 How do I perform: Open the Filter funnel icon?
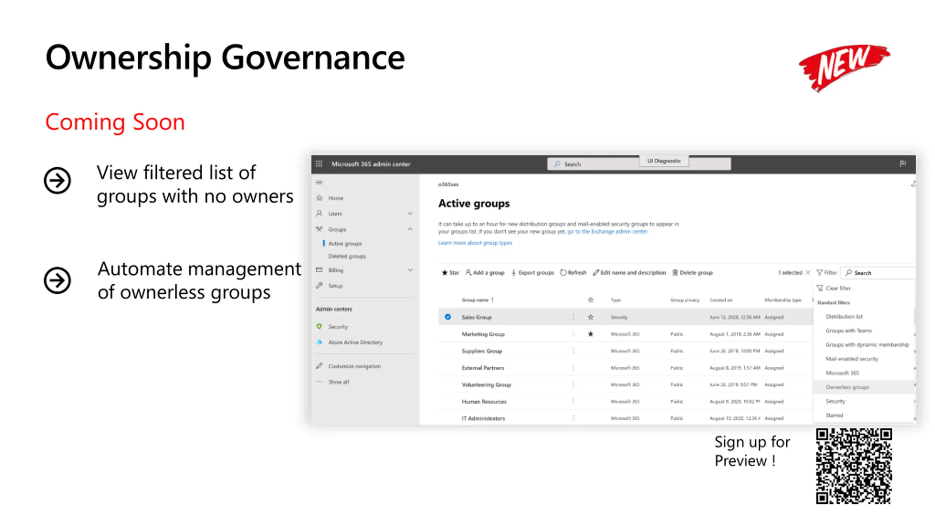pos(820,272)
